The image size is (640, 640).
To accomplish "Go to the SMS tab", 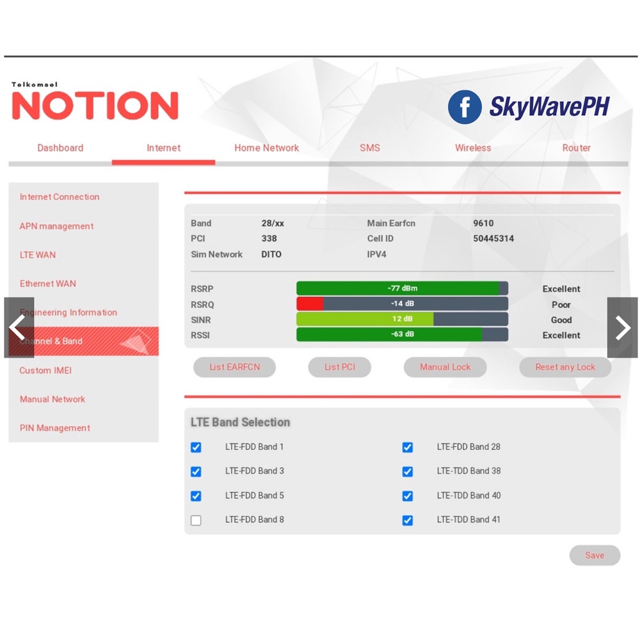I will click(x=370, y=148).
